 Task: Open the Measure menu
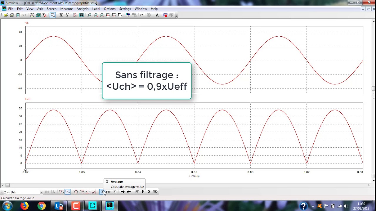[x=66, y=9]
